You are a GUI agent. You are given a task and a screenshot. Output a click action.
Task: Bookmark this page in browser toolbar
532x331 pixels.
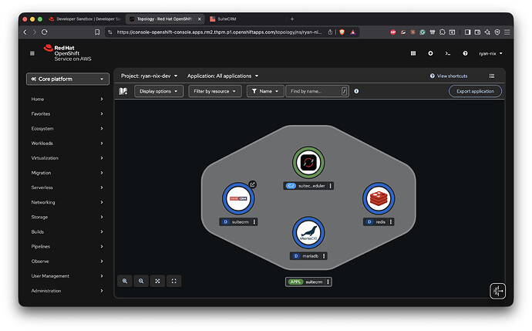click(97, 32)
